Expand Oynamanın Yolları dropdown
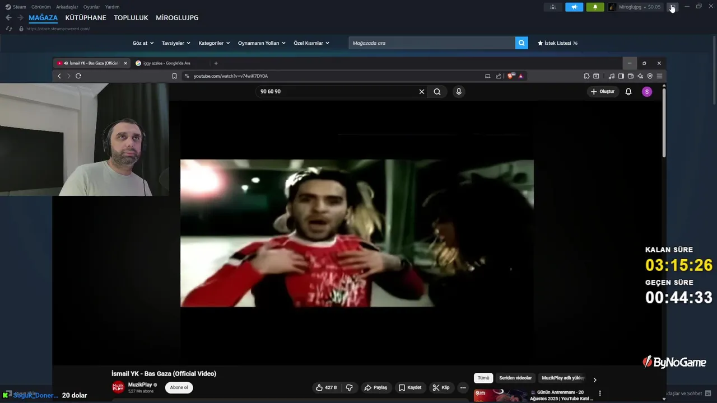This screenshot has height=403, width=717. click(262, 43)
